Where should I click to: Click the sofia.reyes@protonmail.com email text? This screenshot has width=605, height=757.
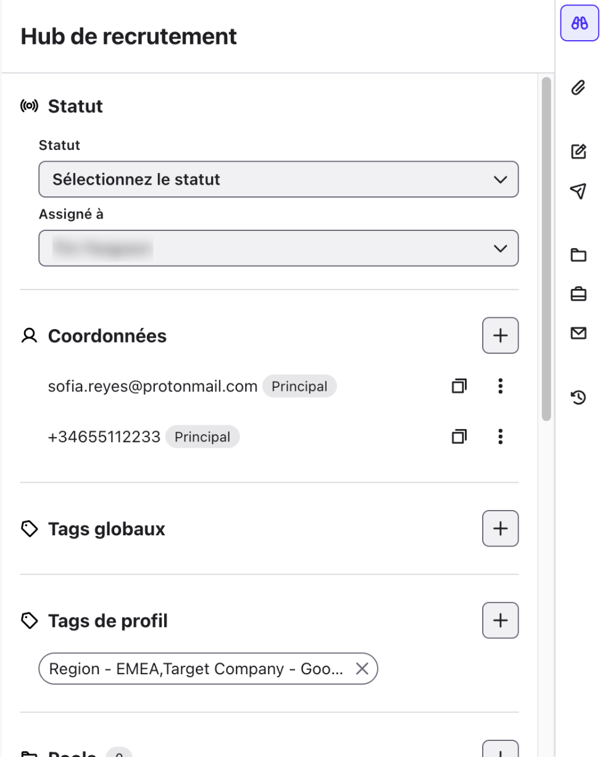pos(152,387)
